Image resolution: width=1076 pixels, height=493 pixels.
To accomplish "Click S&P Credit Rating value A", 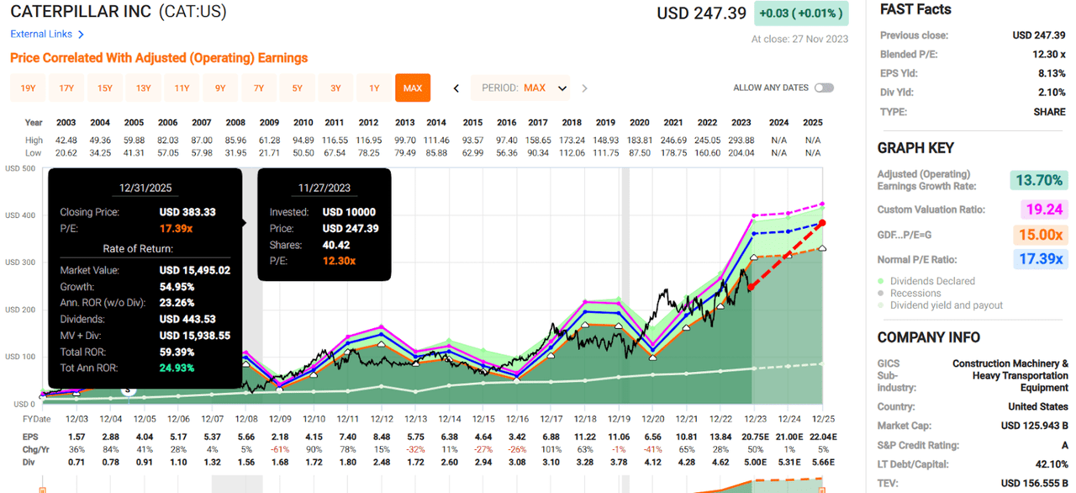I will pos(1063,445).
